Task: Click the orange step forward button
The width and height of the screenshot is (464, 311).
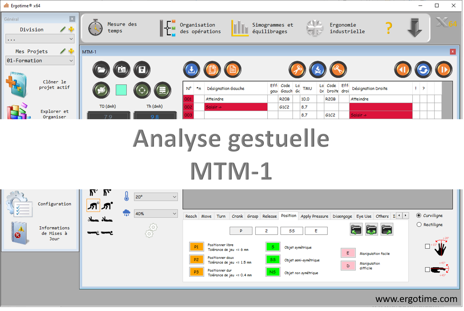Action: 444,70
